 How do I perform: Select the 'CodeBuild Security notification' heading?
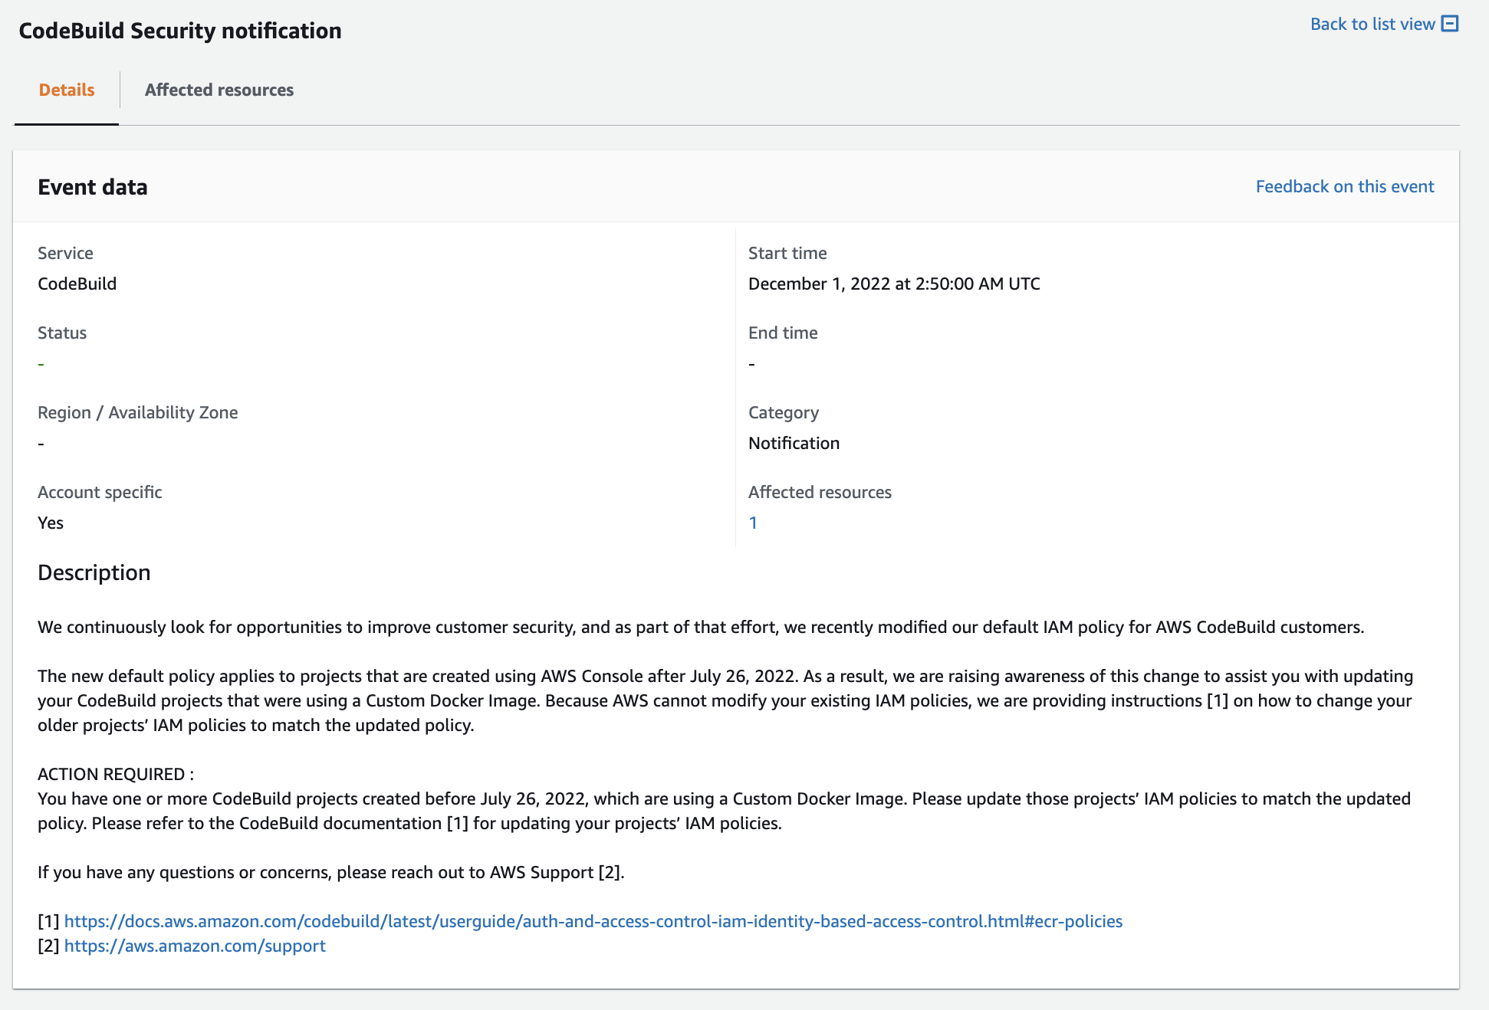point(180,31)
